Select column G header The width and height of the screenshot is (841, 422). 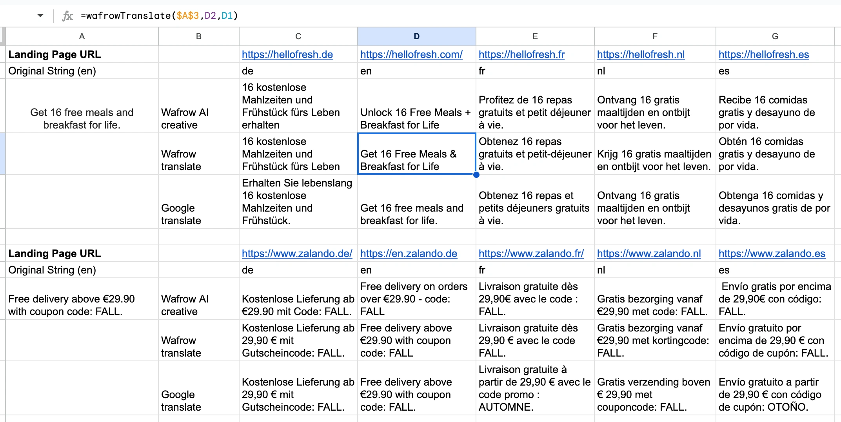point(775,36)
